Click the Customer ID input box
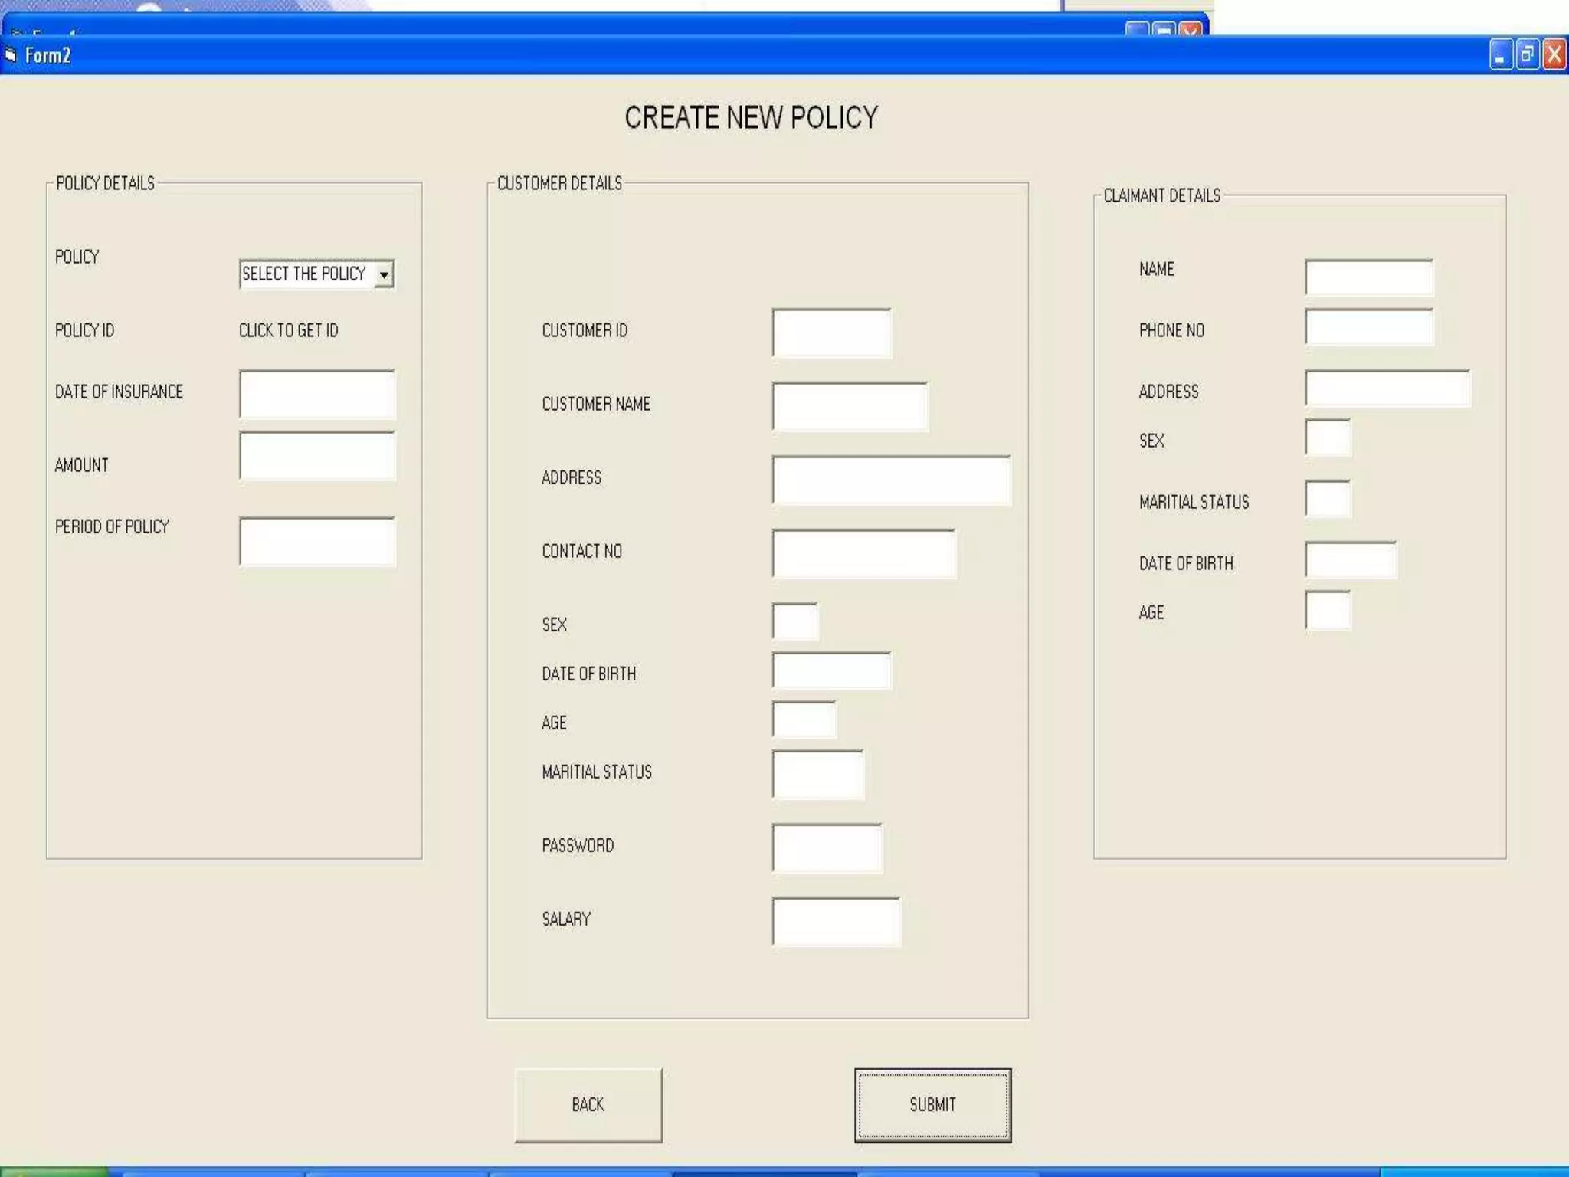The height and width of the screenshot is (1177, 1569). pyautogui.click(x=832, y=333)
